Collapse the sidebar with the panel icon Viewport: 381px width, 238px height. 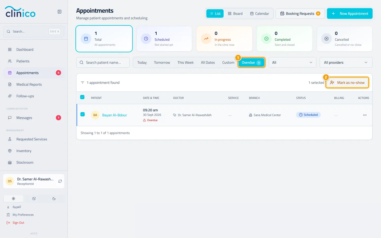(x=60, y=12)
